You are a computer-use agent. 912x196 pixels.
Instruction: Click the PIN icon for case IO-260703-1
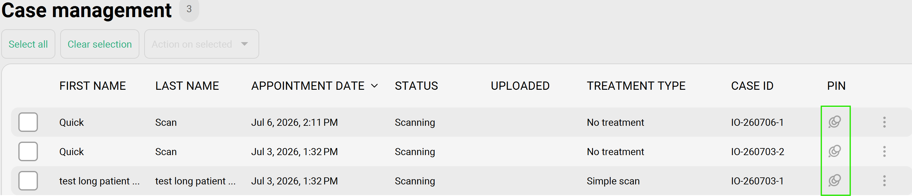(834, 181)
